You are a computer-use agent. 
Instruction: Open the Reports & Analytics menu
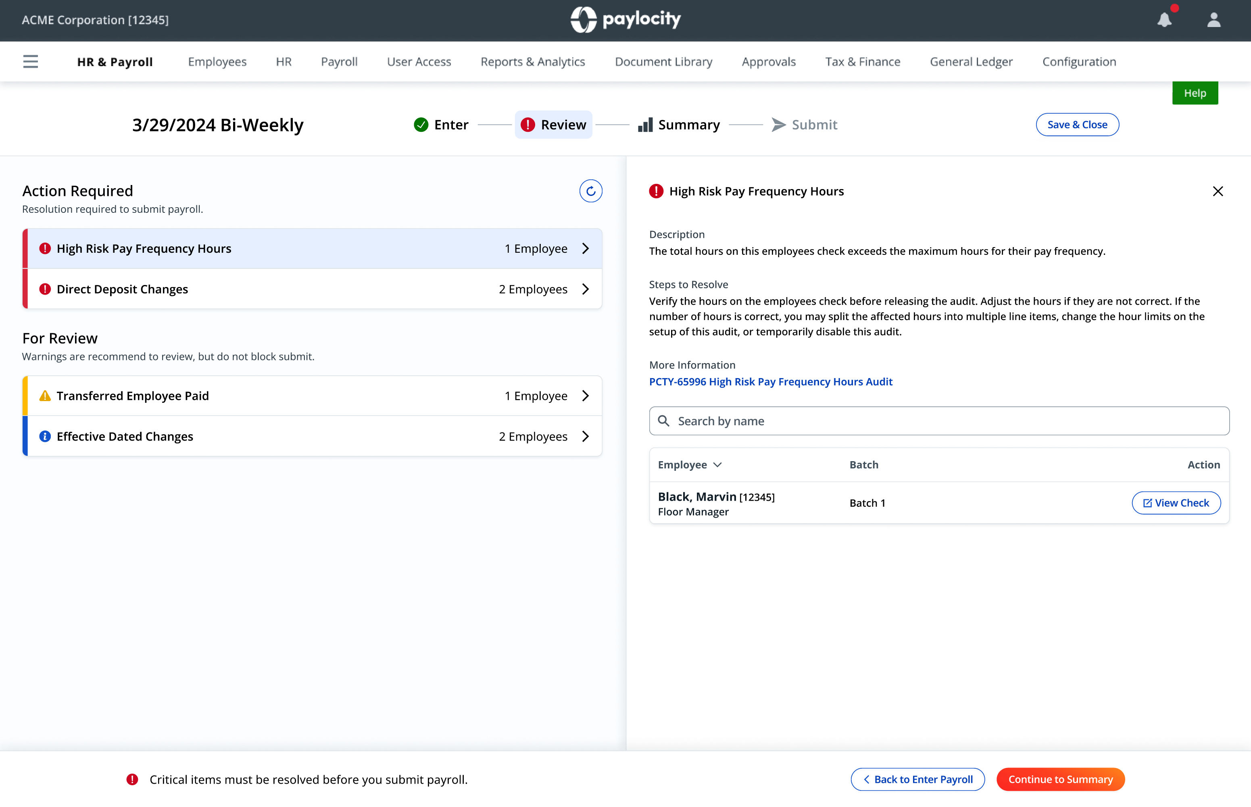(x=533, y=62)
